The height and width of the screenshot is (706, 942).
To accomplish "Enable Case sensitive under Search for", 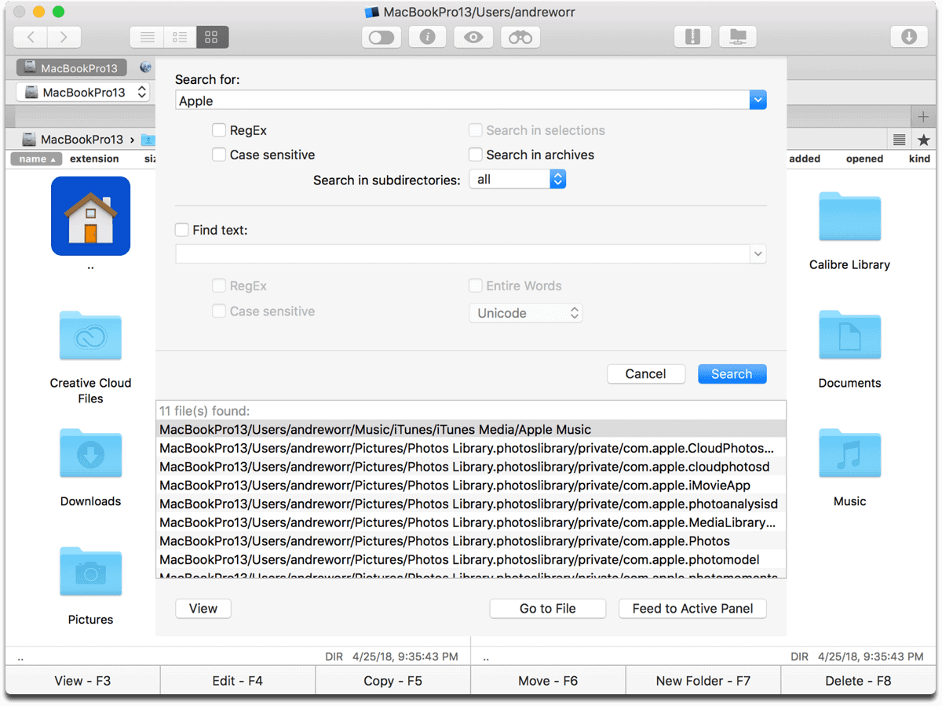I will point(219,155).
